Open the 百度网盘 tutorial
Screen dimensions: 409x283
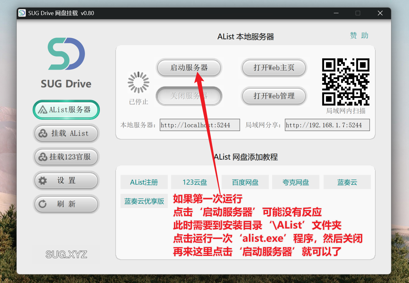tap(245, 182)
